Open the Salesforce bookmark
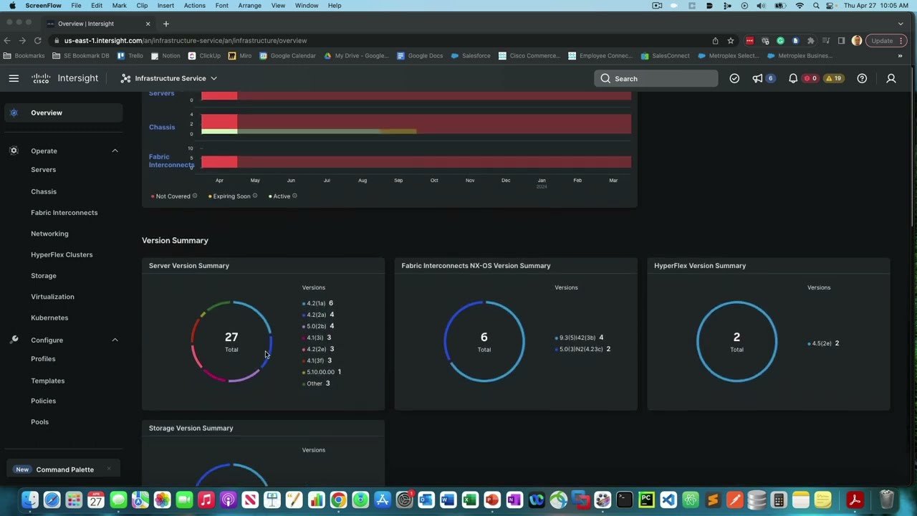This screenshot has height=516, width=917. coord(471,56)
